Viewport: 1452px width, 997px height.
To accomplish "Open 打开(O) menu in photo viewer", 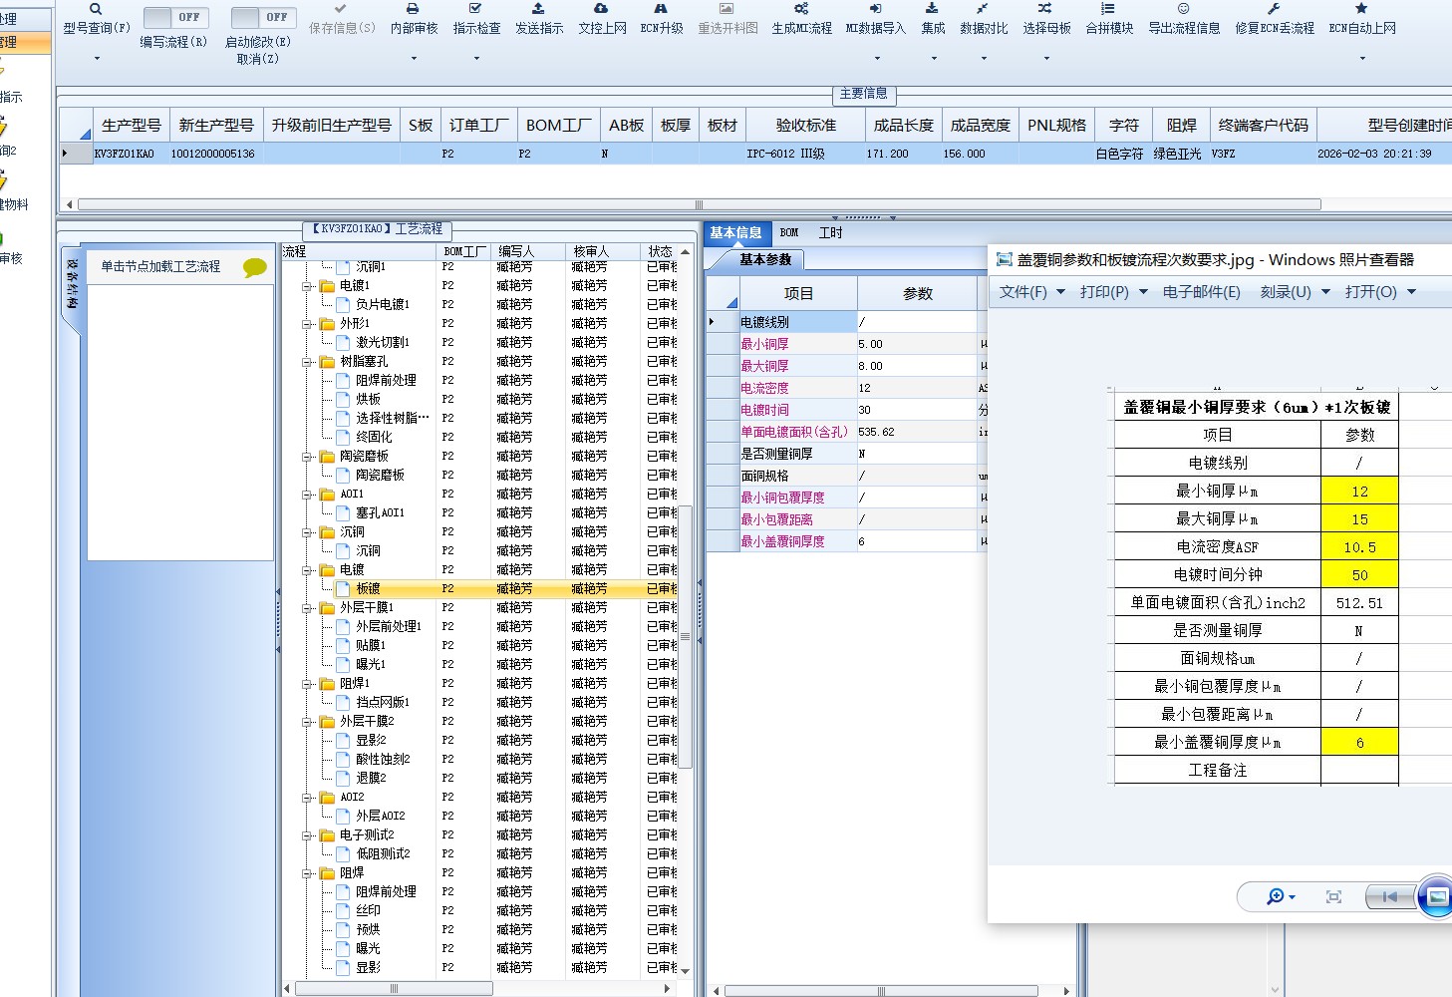I will [x=1380, y=292].
